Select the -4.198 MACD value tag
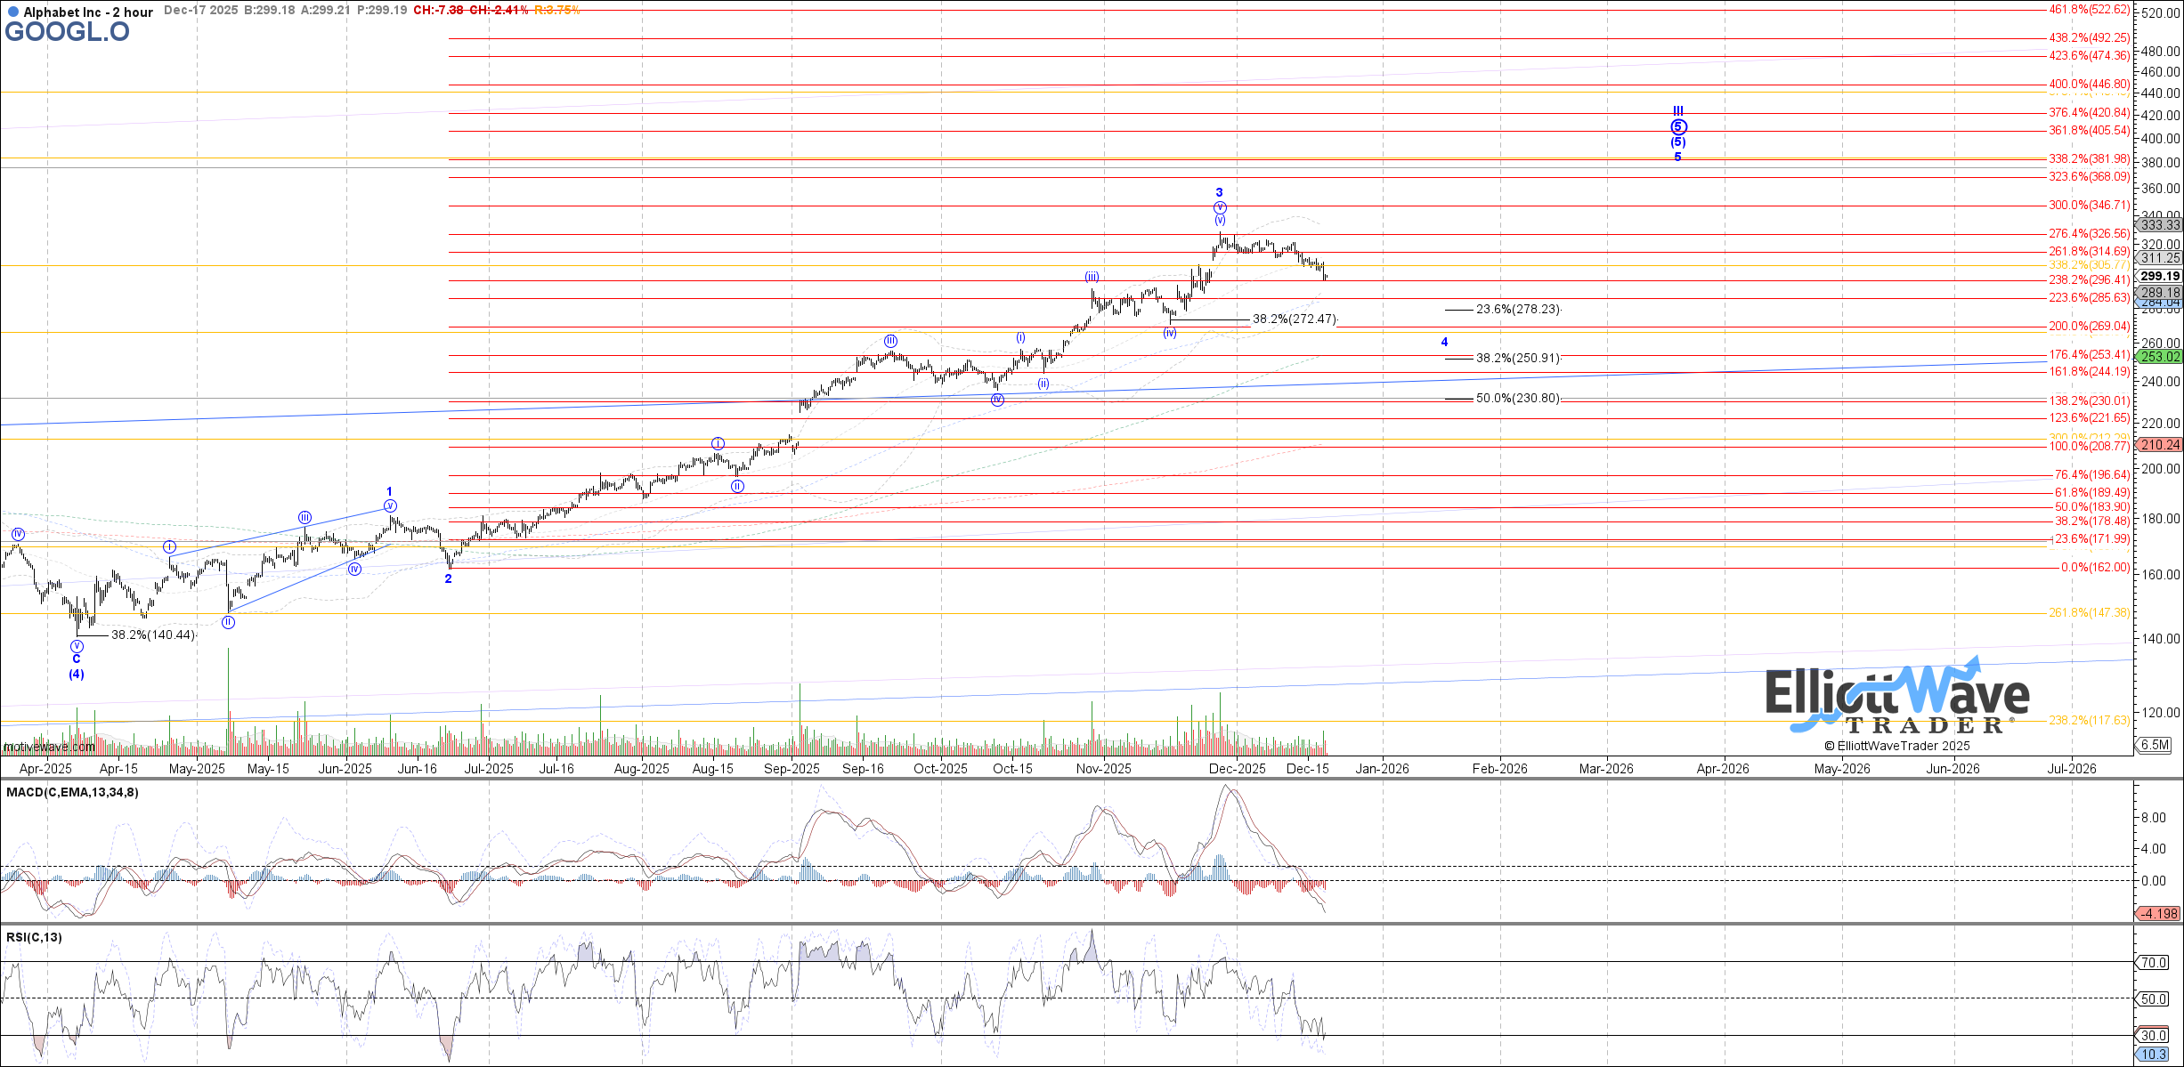Screen dimensions: 2184x1067 (x=2159, y=913)
